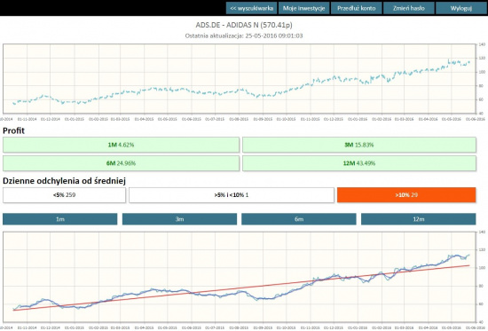Switch the chart to the 12m range
This screenshot has height=331, width=488.
coord(418,219)
